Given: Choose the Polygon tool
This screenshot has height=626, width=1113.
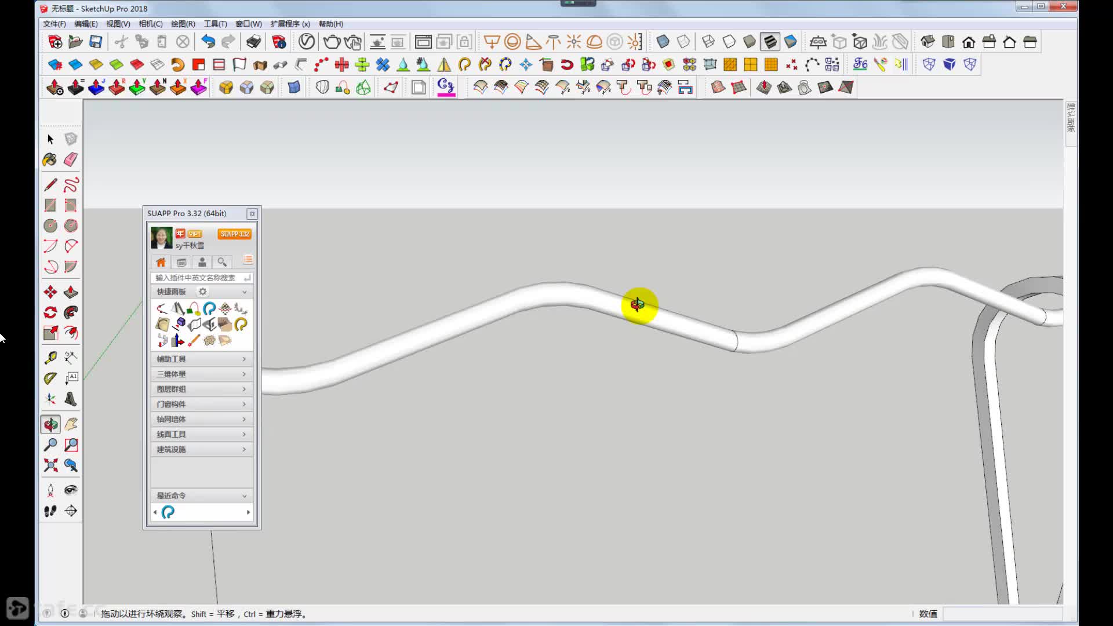Looking at the screenshot, I should pyautogui.click(x=71, y=225).
